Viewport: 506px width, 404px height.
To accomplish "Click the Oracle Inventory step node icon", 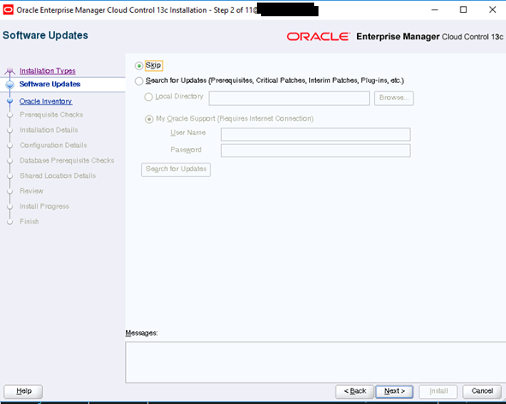I will tap(10, 101).
